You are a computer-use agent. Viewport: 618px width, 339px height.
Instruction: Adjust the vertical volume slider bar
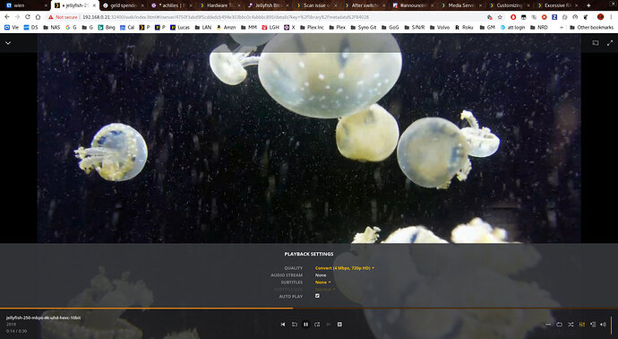pyautogui.click(x=612, y=325)
